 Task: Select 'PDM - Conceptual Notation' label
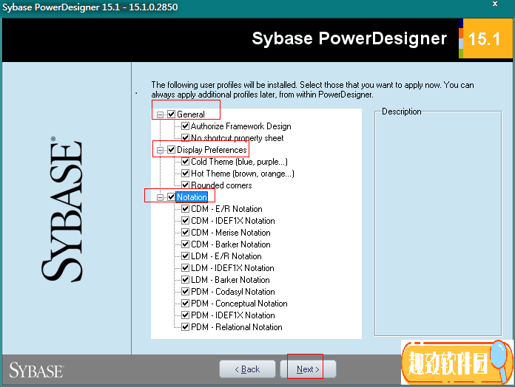pyautogui.click(x=240, y=303)
